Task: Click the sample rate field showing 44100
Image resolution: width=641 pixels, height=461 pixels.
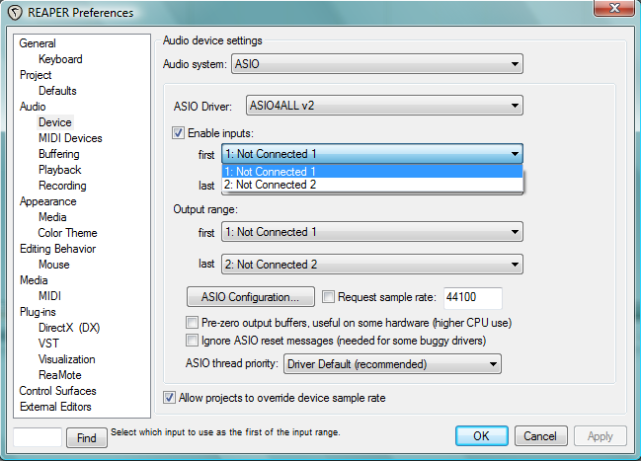Action: [x=472, y=296]
